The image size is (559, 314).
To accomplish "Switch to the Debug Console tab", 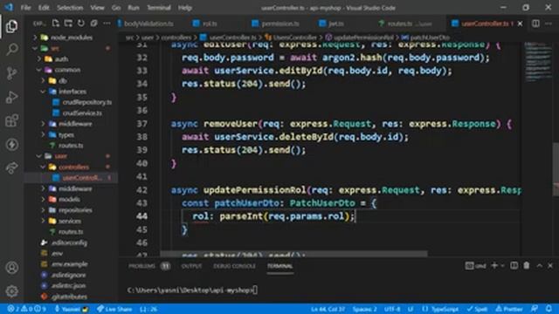I will (x=234, y=266).
